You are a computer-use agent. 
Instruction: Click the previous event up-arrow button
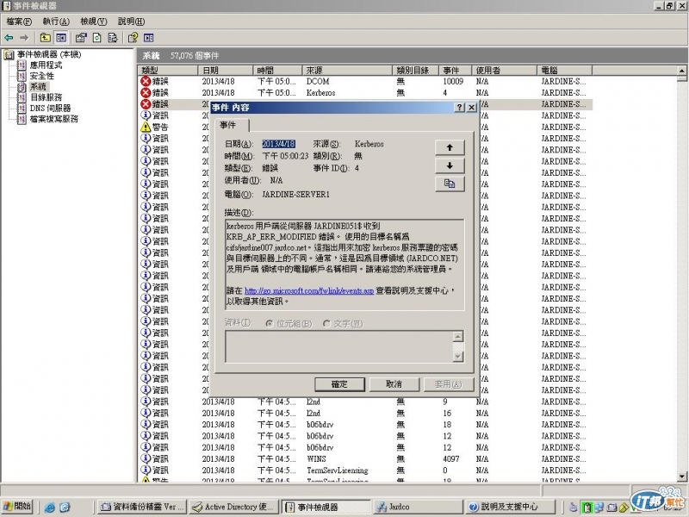(449, 147)
